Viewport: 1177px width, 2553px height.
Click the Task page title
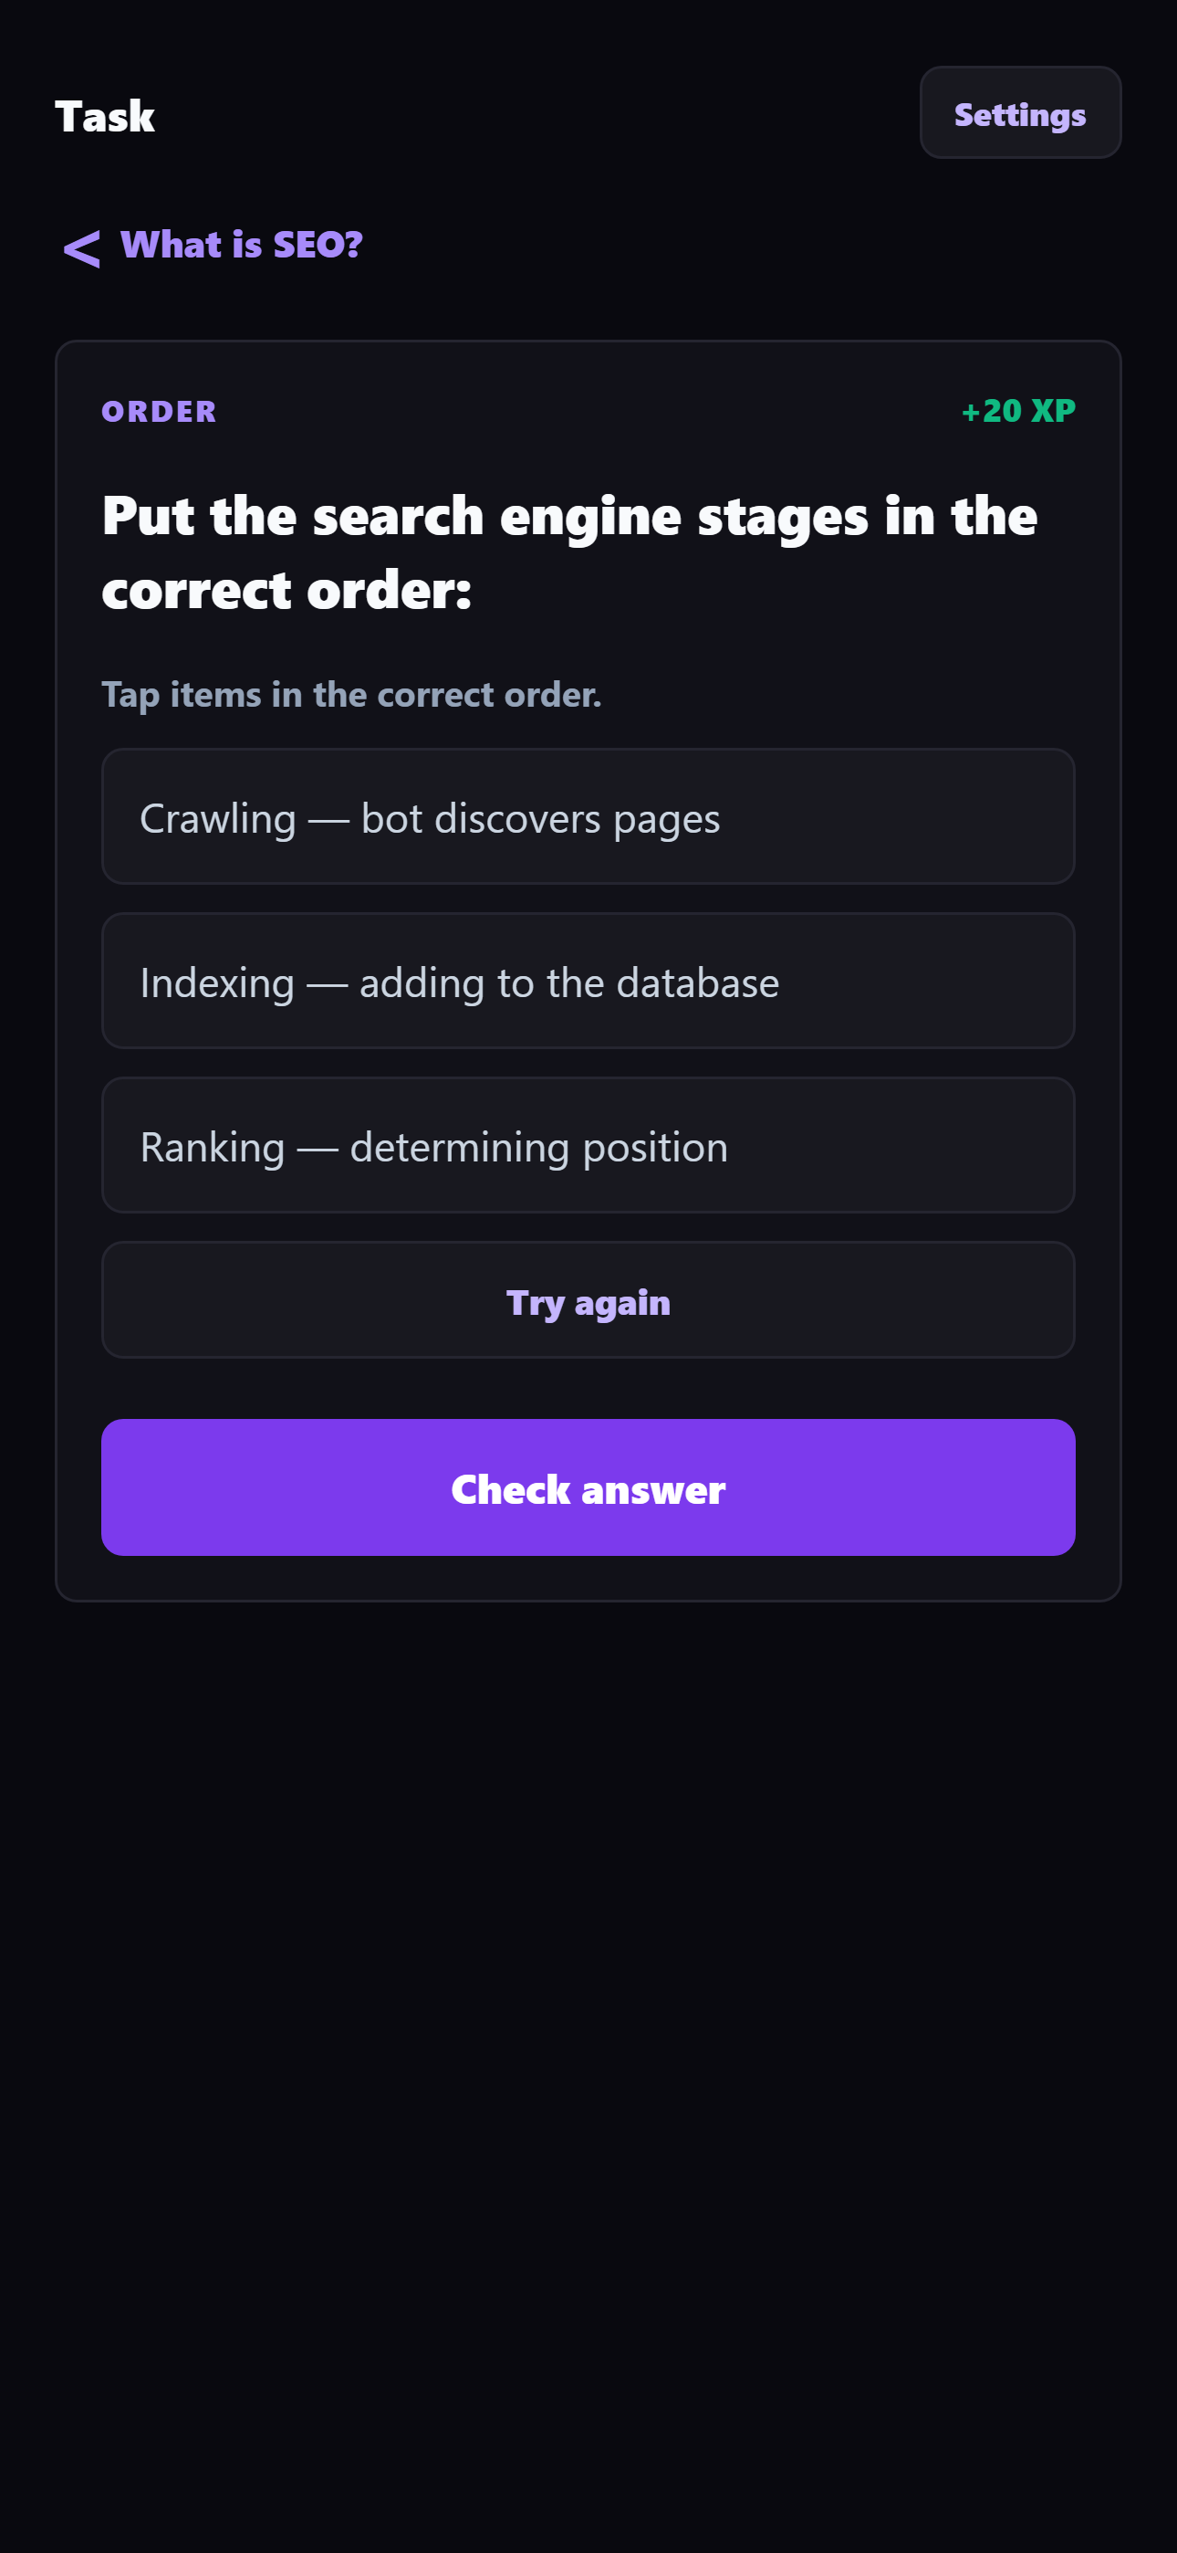click(x=105, y=117)
